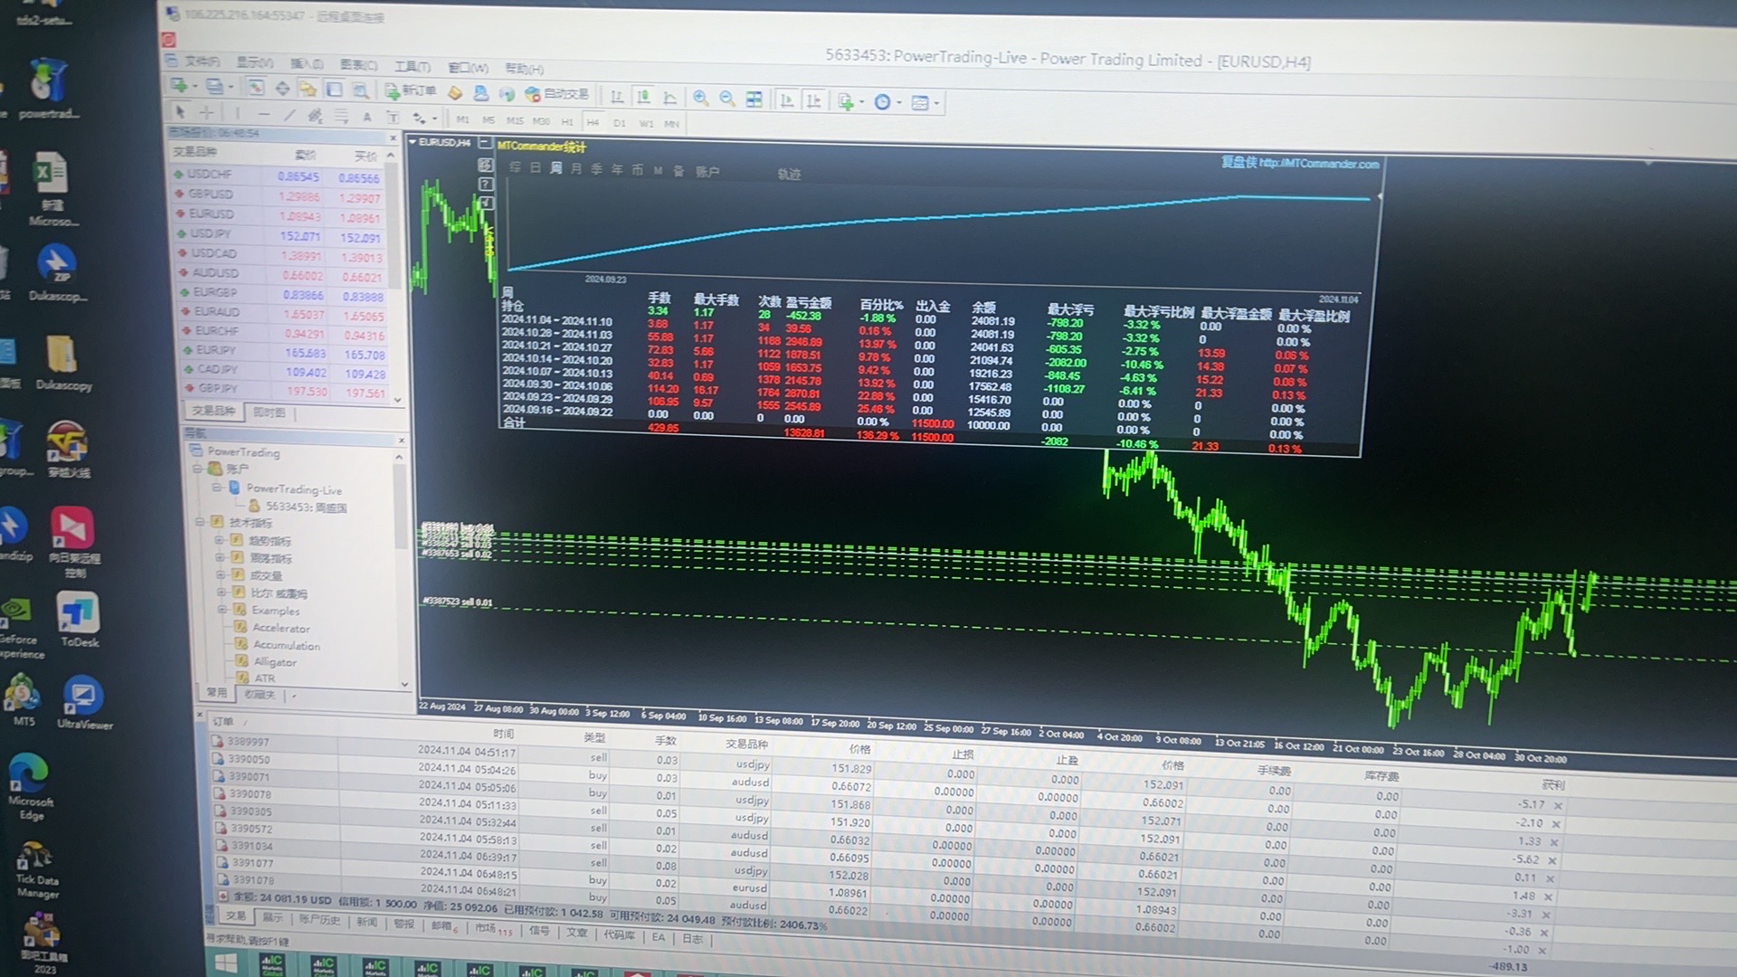Select Alligator indicator in navigator tree
The height and width of the screenshot is (977, 1737).
click(274, 662)
